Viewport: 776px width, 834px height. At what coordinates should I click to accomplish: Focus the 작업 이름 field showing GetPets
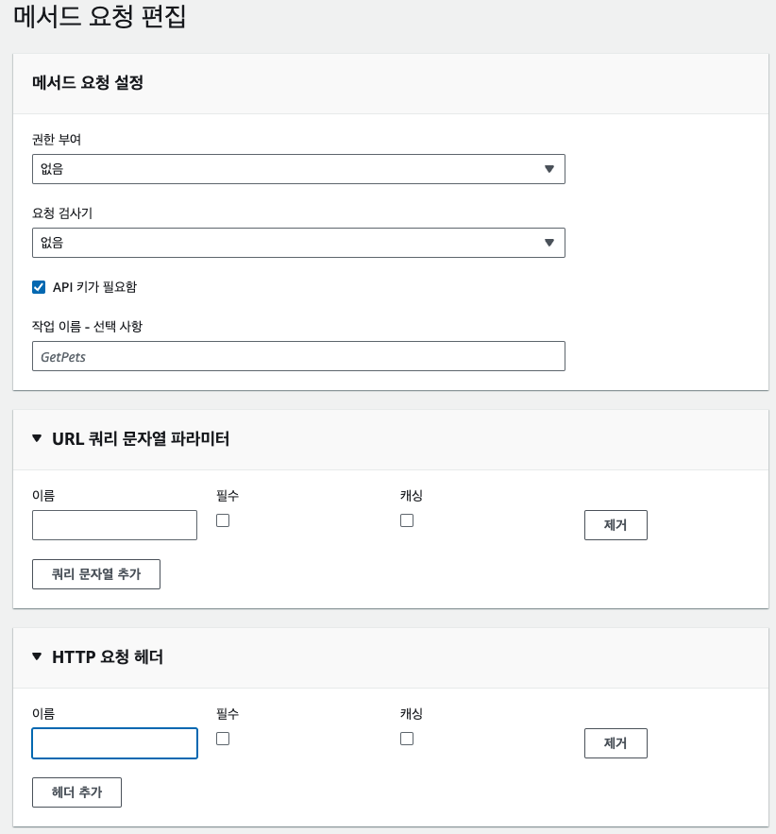point(297,356)
